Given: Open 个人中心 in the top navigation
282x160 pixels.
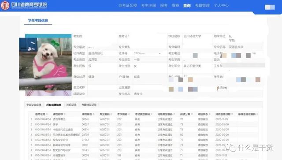Looking at the screenshot, I should (x=221, y=6).
